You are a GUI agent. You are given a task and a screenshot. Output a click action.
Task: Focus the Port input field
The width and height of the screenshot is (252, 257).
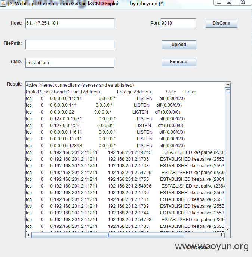click(x=178, y=23)
